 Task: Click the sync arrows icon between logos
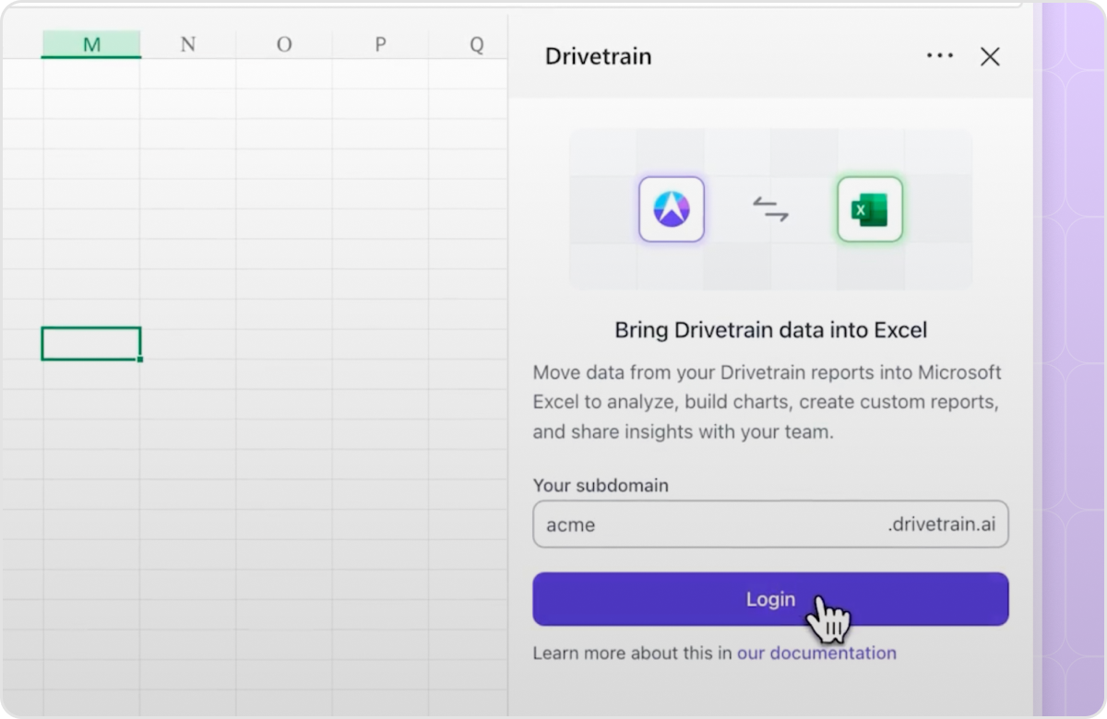[770, 209]
